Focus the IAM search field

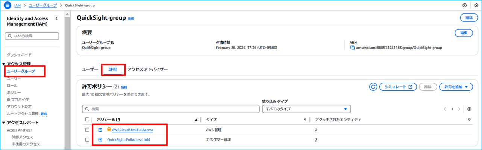pyautogui.click(x=32, y=36)
